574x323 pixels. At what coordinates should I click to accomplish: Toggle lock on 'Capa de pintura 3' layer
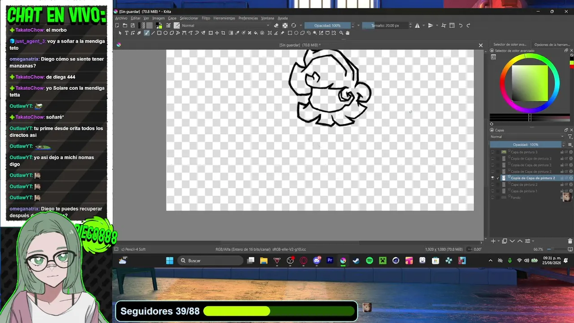point(562,152)
